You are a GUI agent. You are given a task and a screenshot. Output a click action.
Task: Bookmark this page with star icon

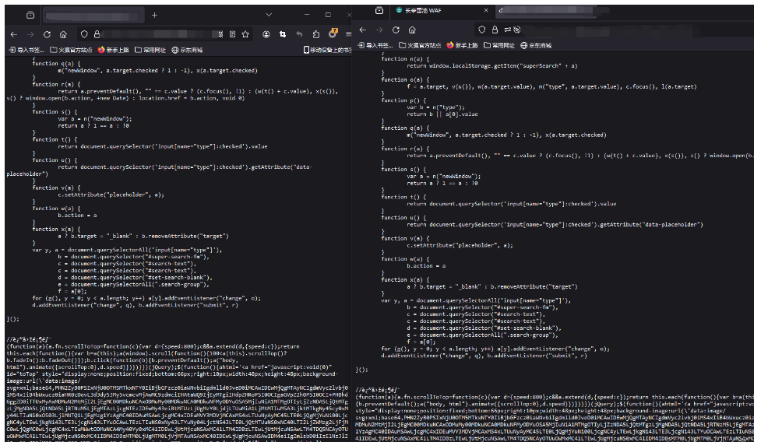[x=245, y=34]
